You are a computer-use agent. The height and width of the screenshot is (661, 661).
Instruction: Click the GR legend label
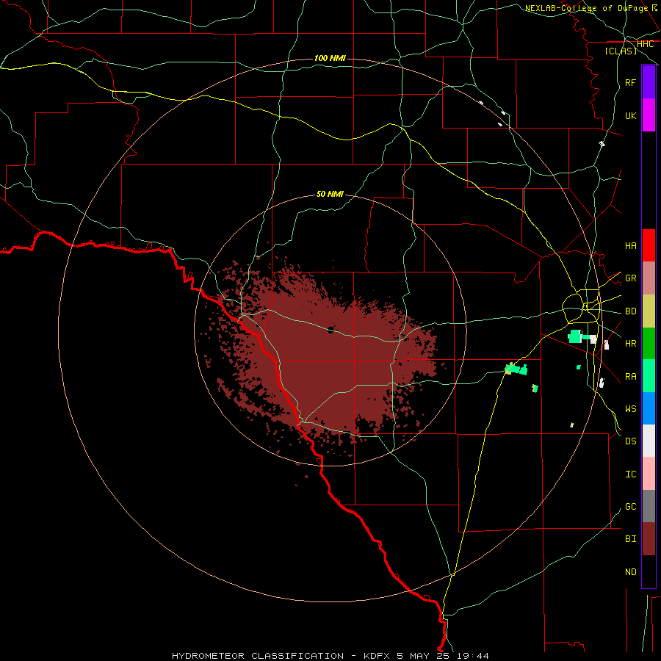click(x=630, y=278)
